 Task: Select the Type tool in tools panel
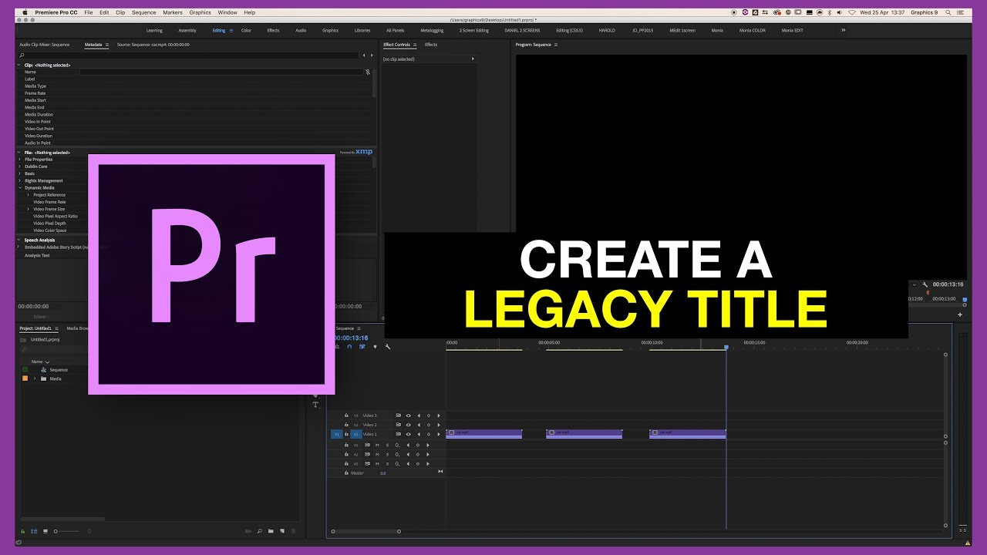tap(315, 405)
